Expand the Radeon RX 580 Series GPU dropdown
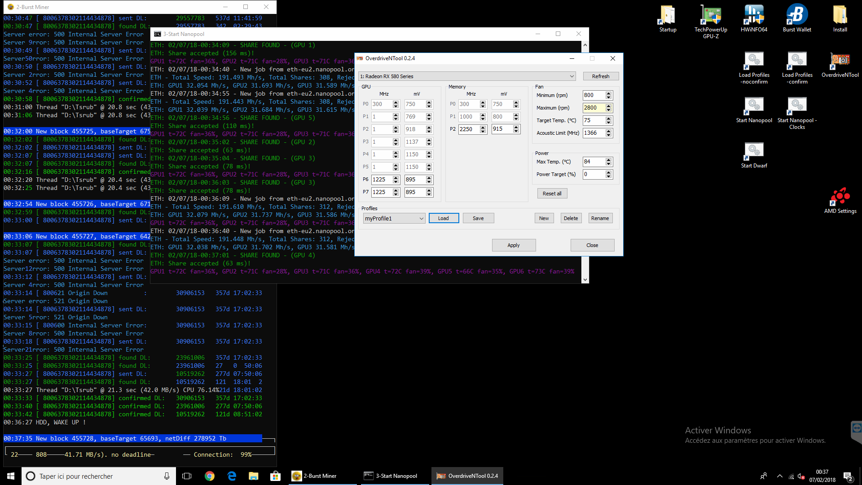 coord(467,76)
